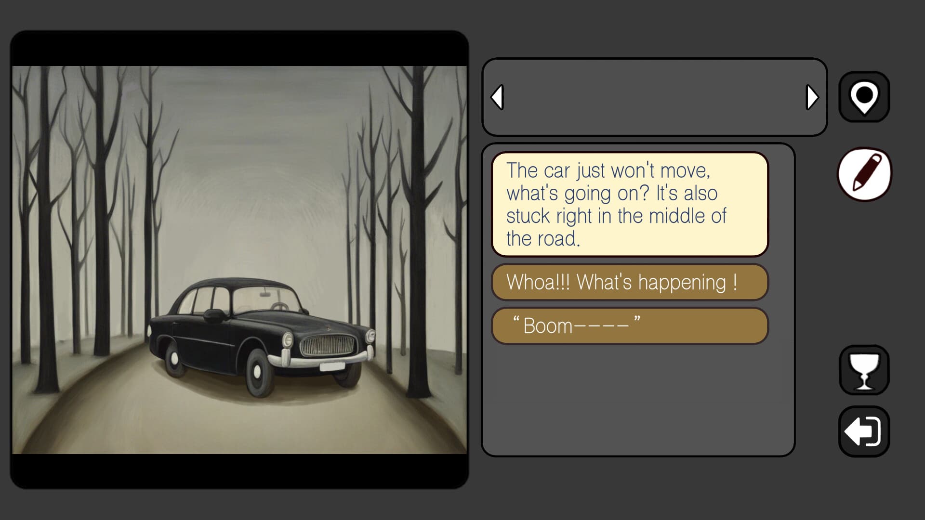Click the next page arrow

point(812,96)
